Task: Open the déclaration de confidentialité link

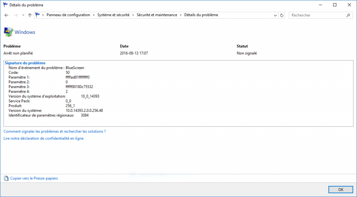Action: (x=43, y=138)
